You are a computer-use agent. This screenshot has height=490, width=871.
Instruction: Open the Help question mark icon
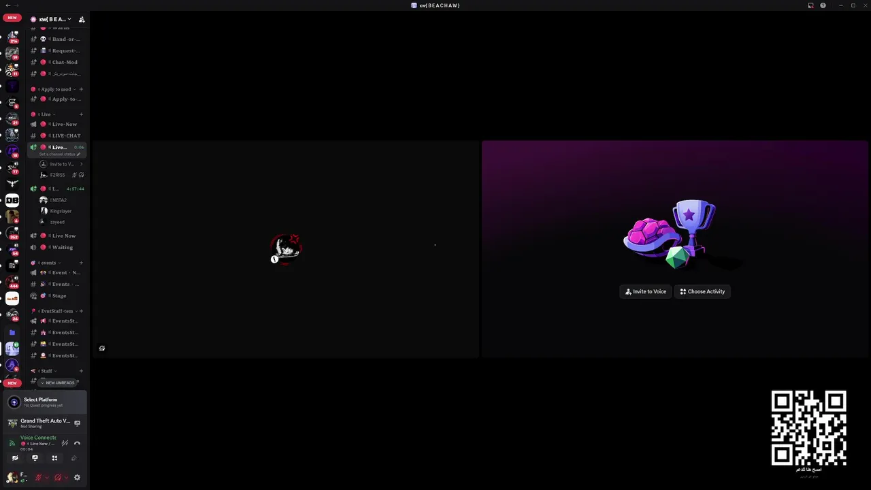click(x=823, y=5)
